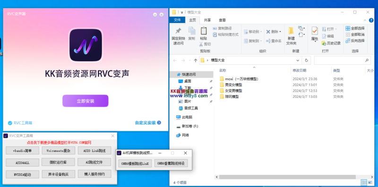
Task: Click the 复制 copy icon in ribbon
Action: click(192, 31)
